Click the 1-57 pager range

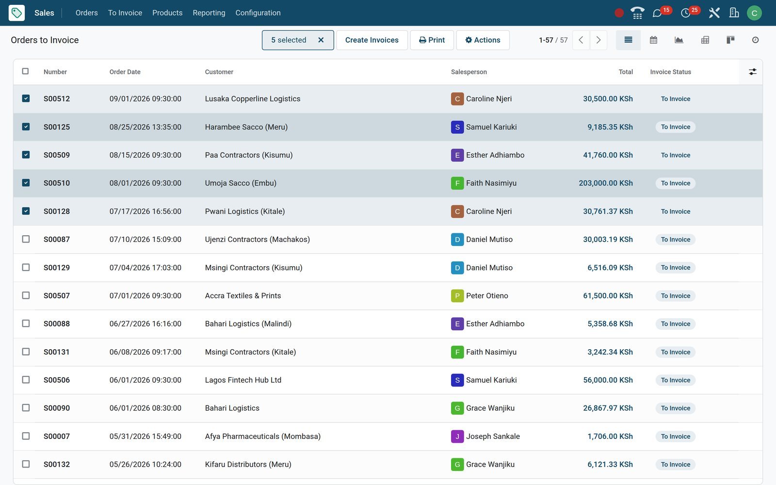[x=546, y=40]
